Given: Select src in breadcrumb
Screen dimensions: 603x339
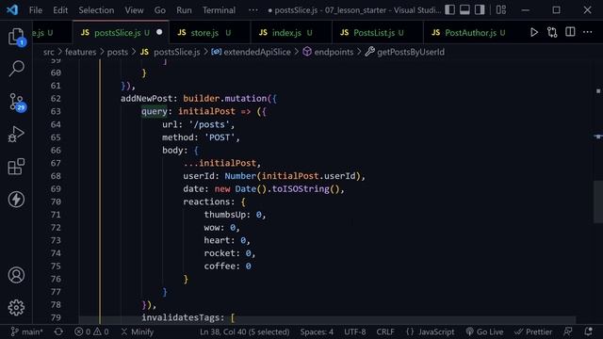Looking at the screenshot, I should pyautogui.click(x=49, y=52).
